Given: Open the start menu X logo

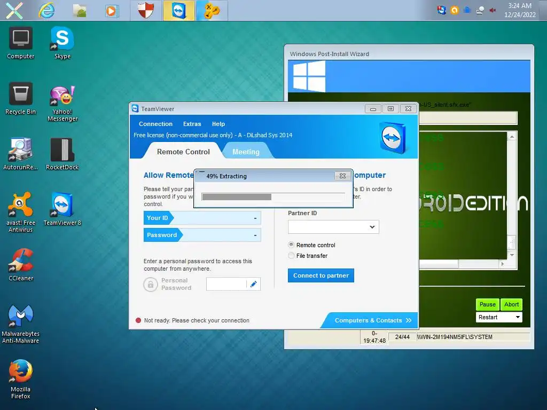Looking at the screenshot, I should pyautogui.click(x=14, y=10).
